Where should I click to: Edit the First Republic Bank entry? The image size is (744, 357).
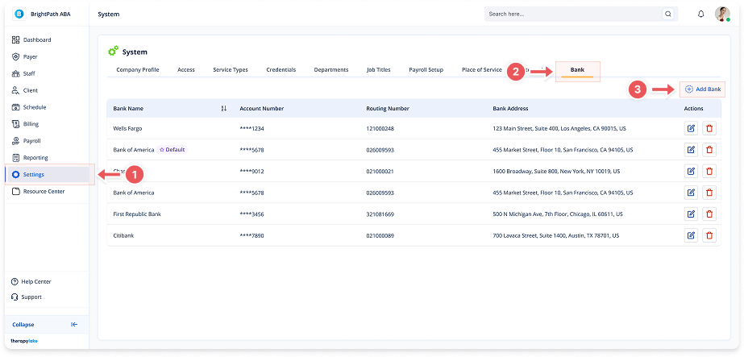coord(691,214)
